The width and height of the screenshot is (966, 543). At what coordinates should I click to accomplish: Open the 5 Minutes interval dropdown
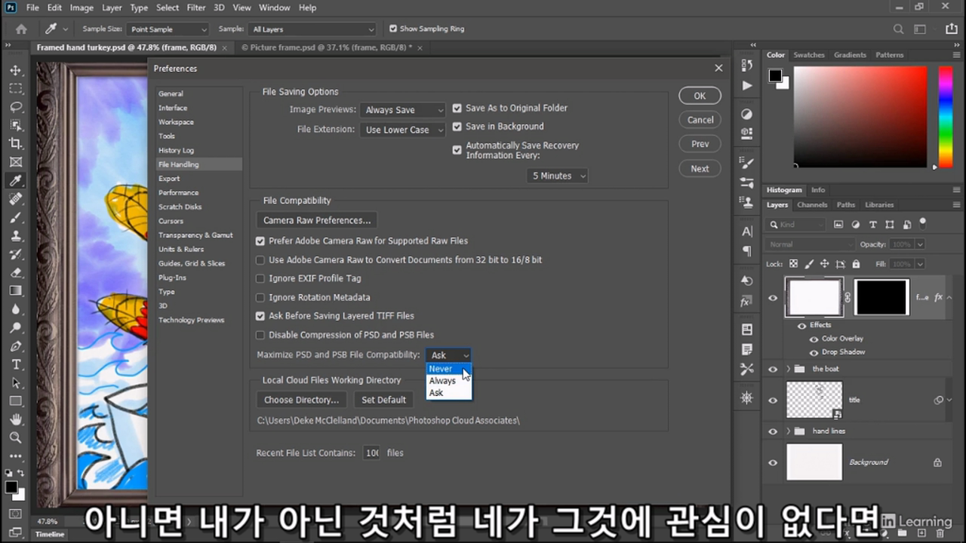click(557, 176)
